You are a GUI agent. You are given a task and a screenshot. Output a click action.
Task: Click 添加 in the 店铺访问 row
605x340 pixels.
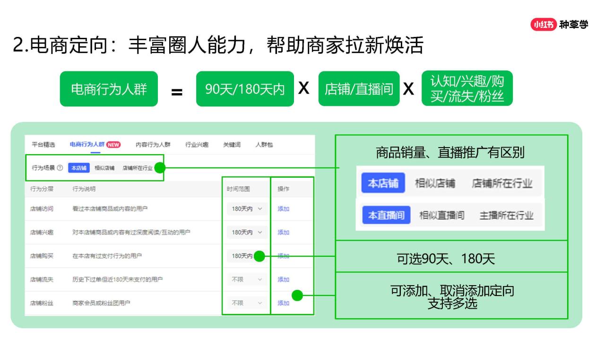[283, 209]
